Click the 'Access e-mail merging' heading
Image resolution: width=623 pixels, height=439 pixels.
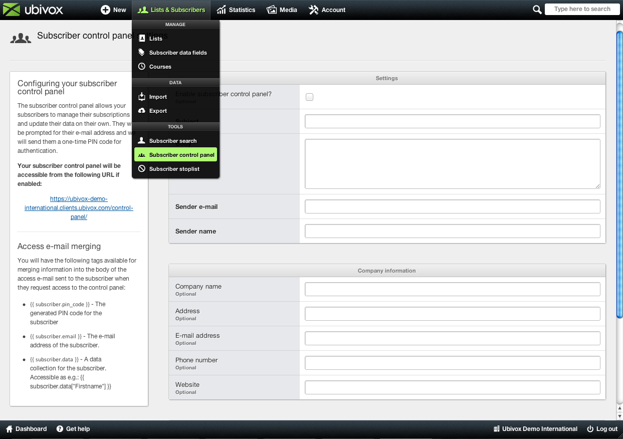click(59, 246)
